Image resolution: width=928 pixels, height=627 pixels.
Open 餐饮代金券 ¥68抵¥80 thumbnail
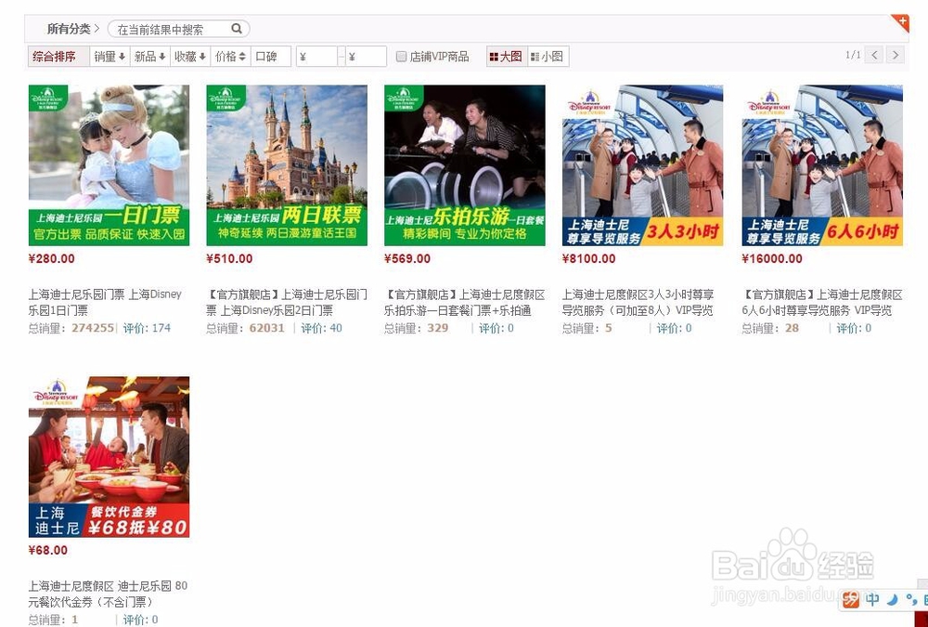point(109,457)
